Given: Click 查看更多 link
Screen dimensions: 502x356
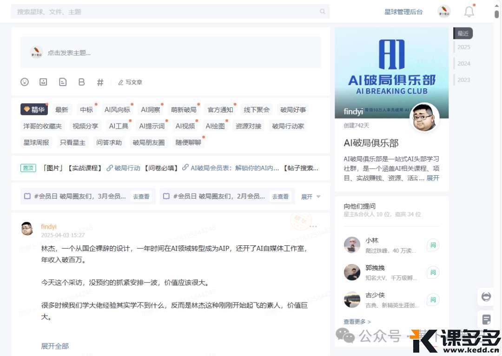Looking at the screenshot, I should pos(357,322).
